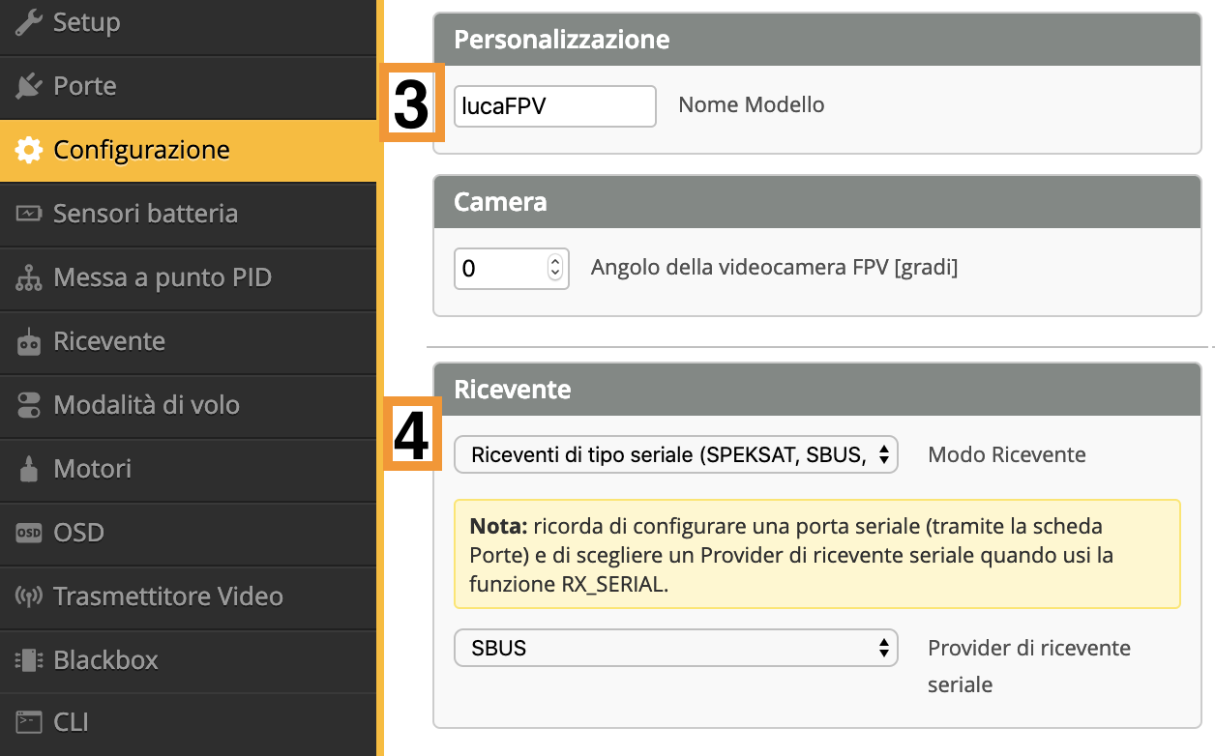Click the Sensori batteria icon
This screenshot has height=756, width=1215.
point(29,214)
